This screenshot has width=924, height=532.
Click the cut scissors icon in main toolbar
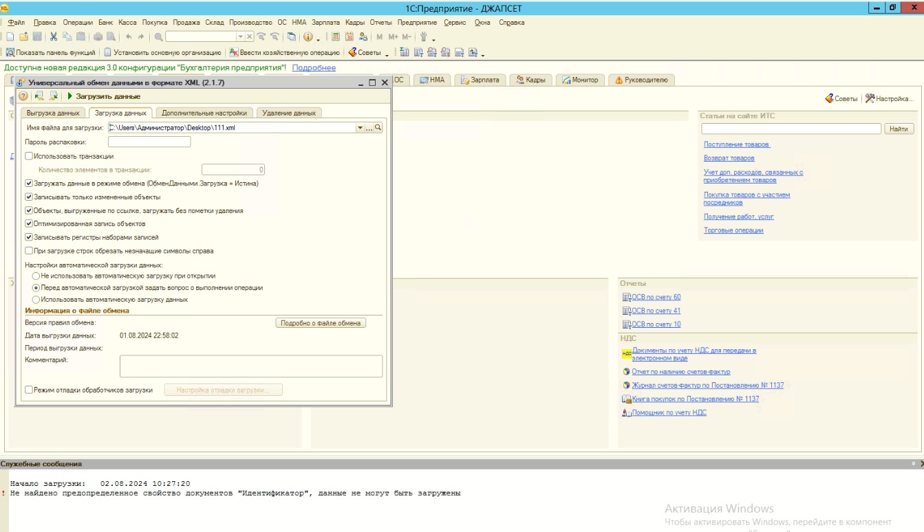point(54,36)
